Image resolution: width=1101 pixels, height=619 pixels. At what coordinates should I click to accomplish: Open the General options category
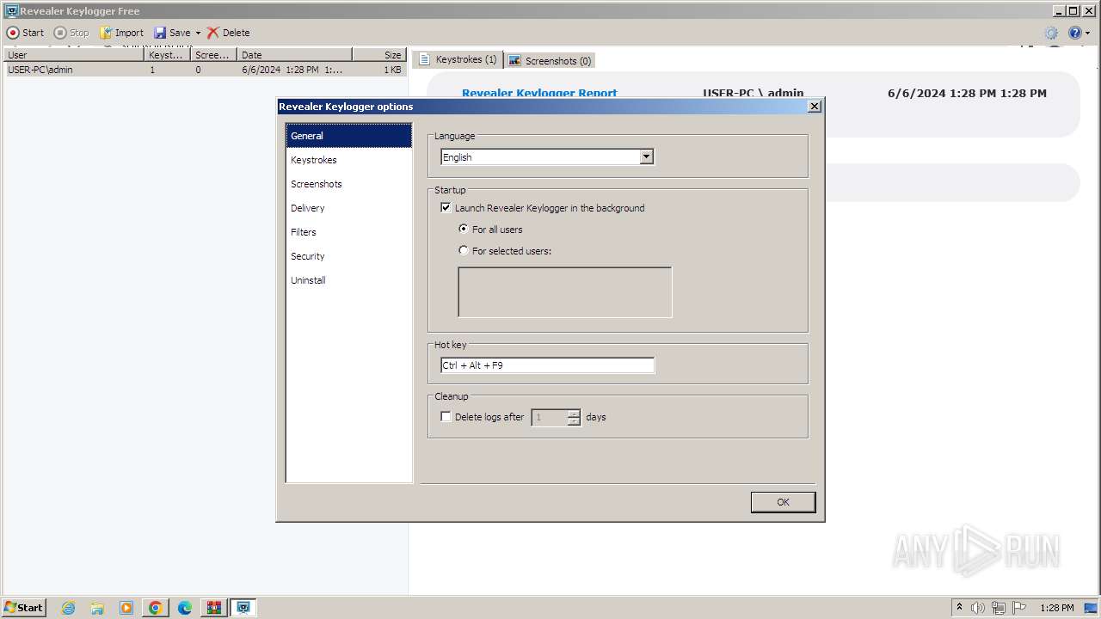pos(348,136)
